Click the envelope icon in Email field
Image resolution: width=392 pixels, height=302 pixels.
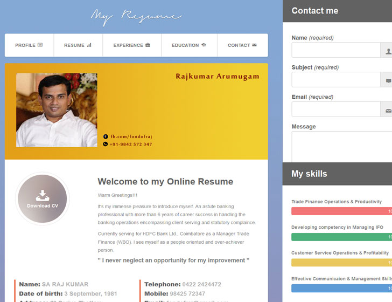[x=387, y=110]
